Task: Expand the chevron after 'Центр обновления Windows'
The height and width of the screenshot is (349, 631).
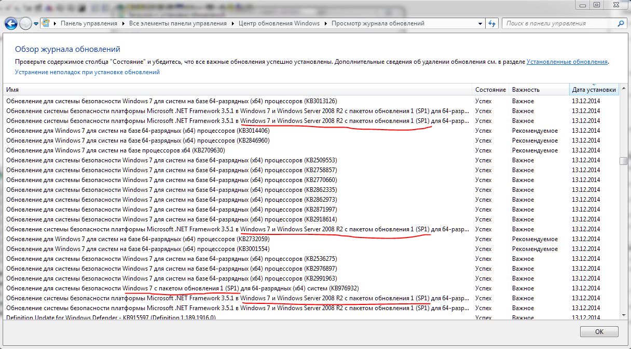Action: click(x=326, y=23)
